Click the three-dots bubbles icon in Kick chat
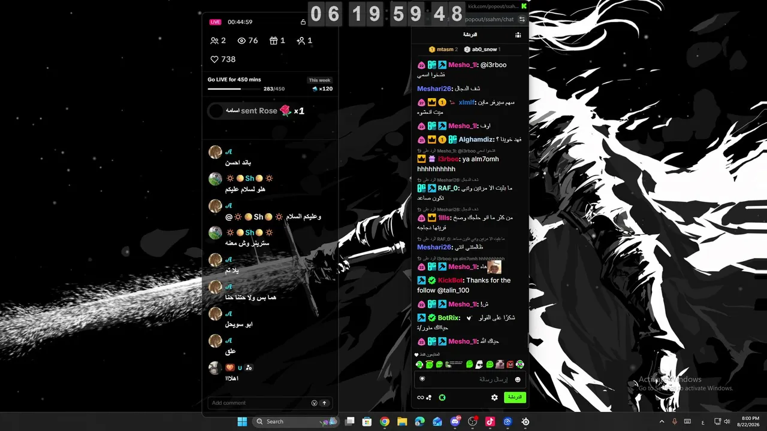 [x=428, y=397]
